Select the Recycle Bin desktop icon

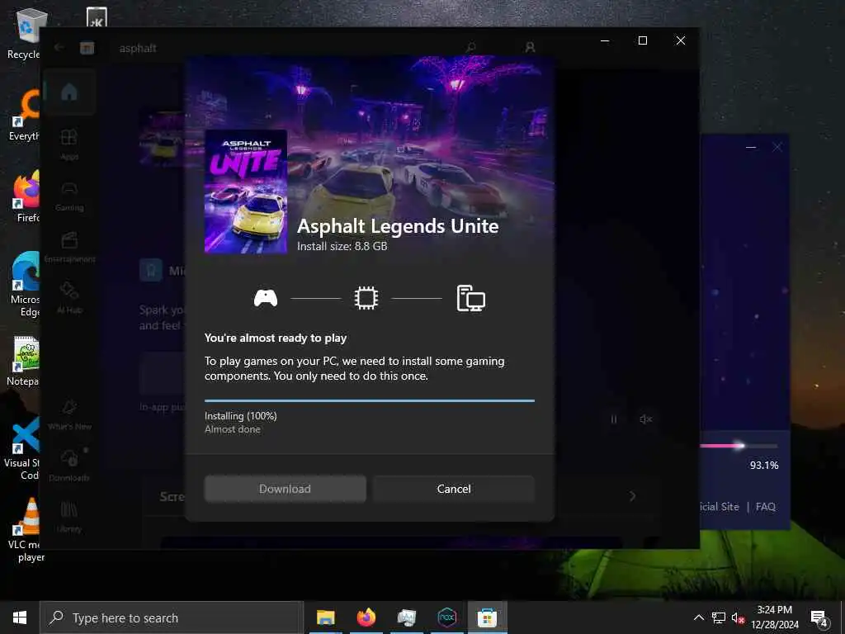click(x=24, y=33)
